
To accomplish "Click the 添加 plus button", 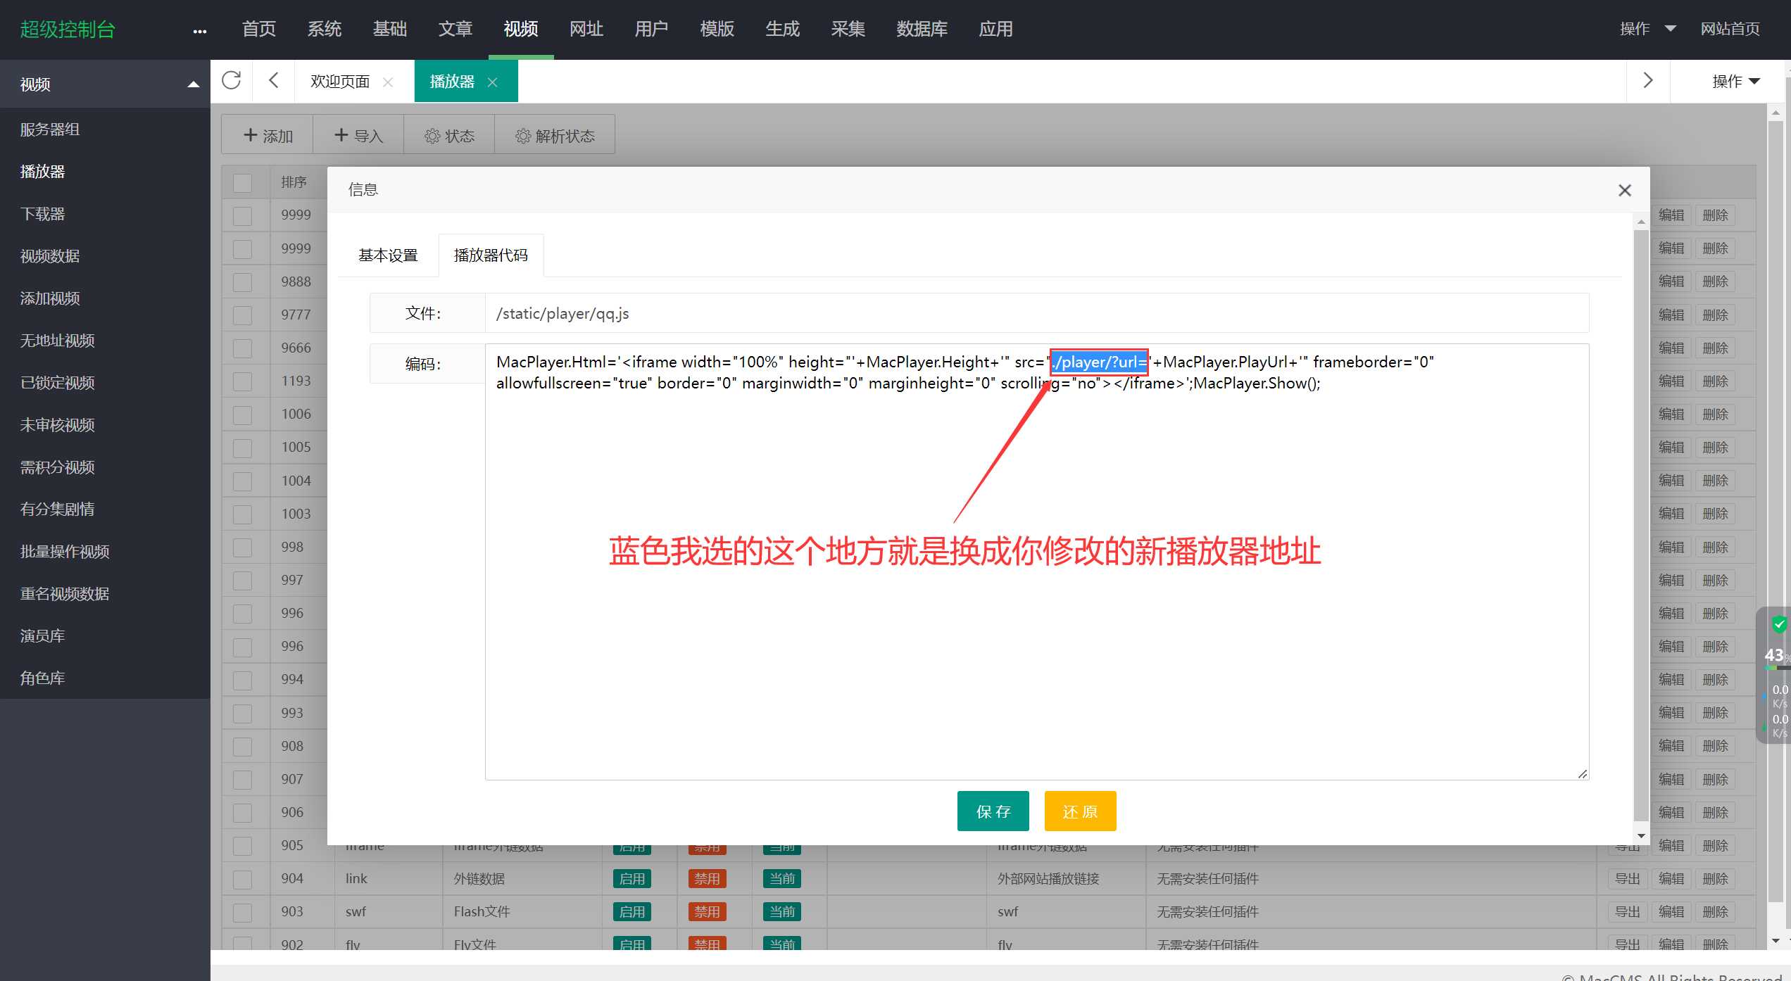I will coord(268,135).
